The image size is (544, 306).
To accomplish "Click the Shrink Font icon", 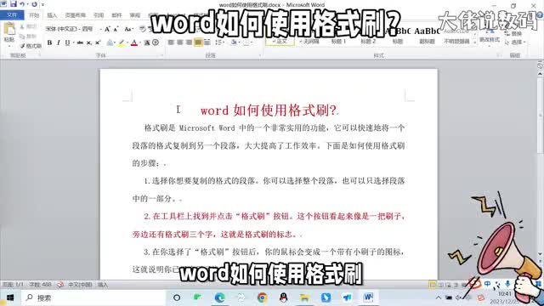I will point(116,29).
